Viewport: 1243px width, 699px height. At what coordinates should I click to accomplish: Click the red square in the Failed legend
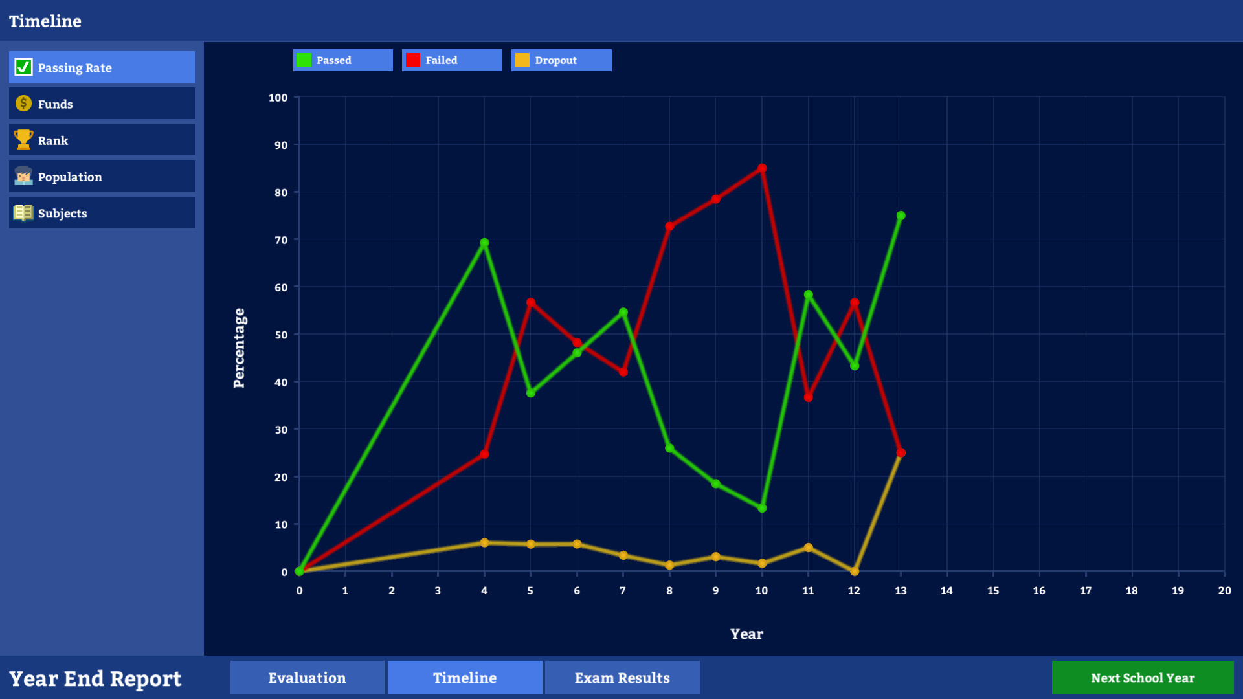pos(412,60)
